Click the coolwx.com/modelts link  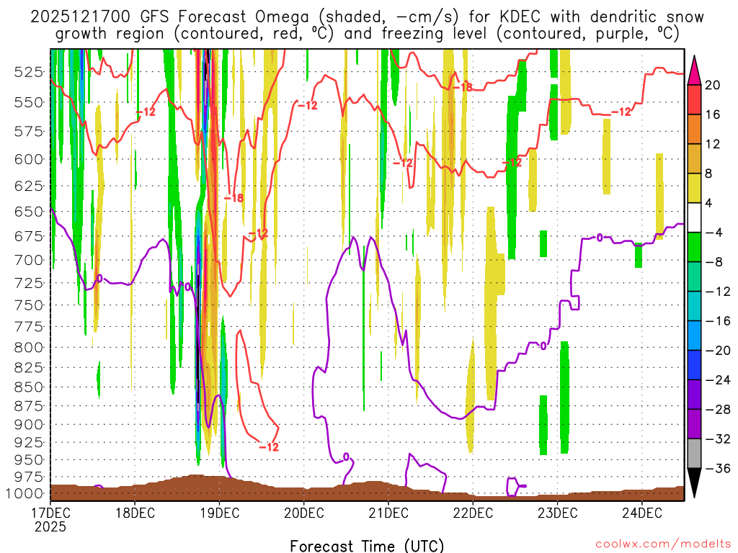(x=663, y=544)
